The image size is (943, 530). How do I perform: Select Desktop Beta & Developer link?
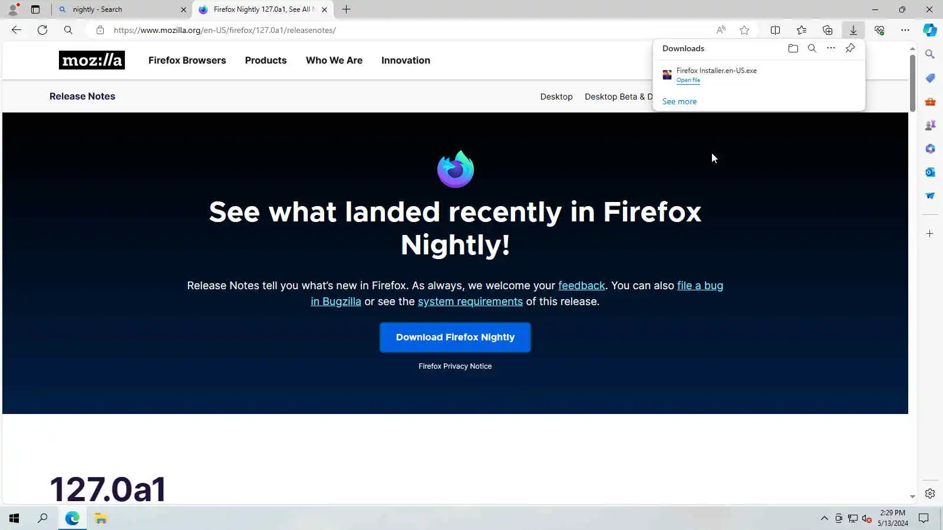[618, 97]
